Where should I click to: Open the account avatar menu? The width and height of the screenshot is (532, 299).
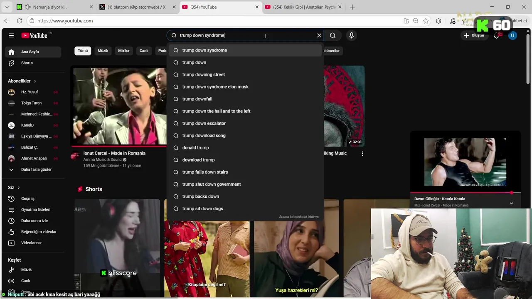tap(512, 35)
